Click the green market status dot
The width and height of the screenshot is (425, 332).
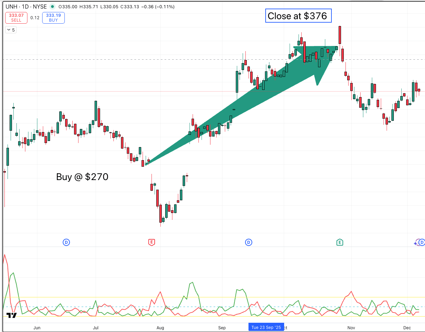(x=52, y=7)
